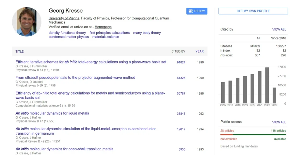299x155 pixels.
Task: Open the 91824 citation count link
Action: click(181, 62)
